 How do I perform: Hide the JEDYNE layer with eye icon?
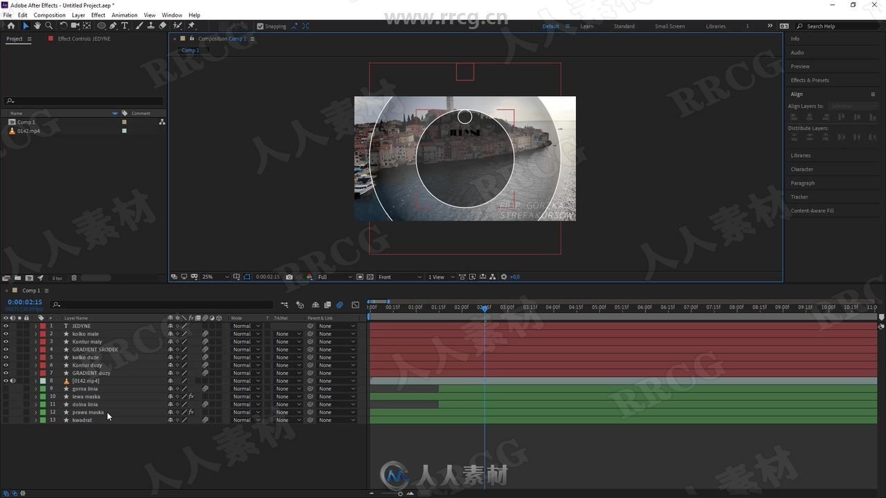(6, 326)
